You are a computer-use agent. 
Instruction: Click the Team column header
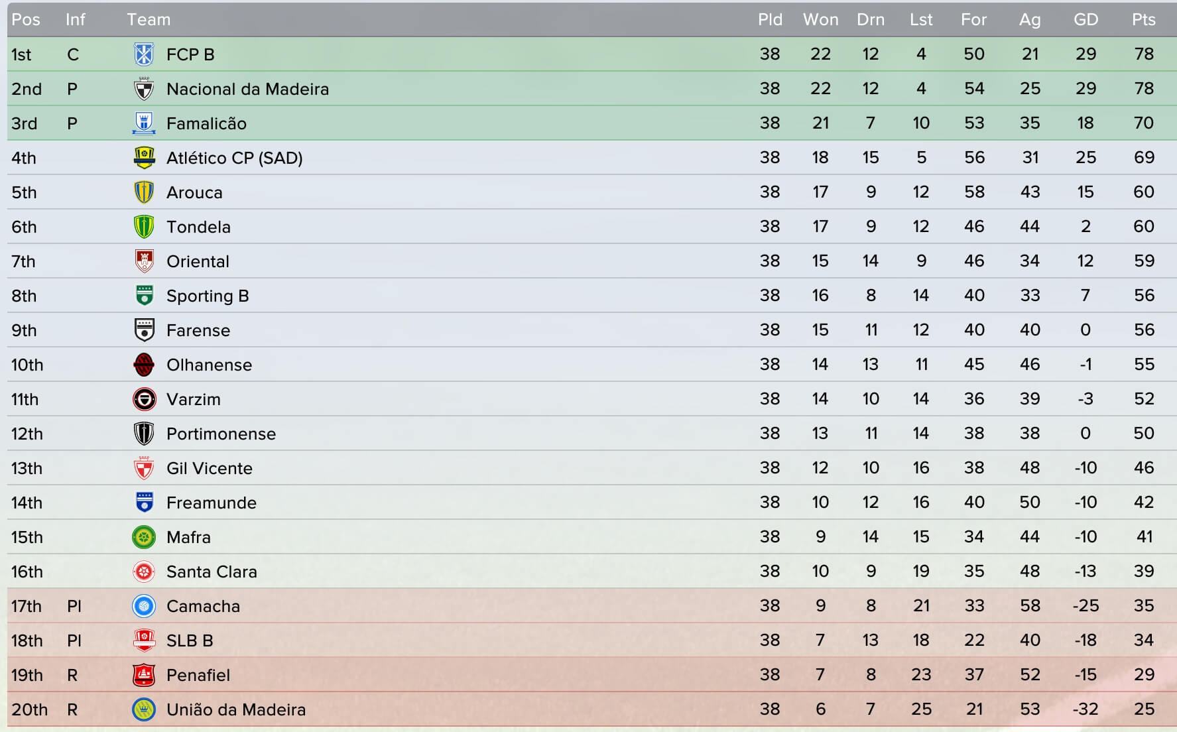tap(149, 20)
